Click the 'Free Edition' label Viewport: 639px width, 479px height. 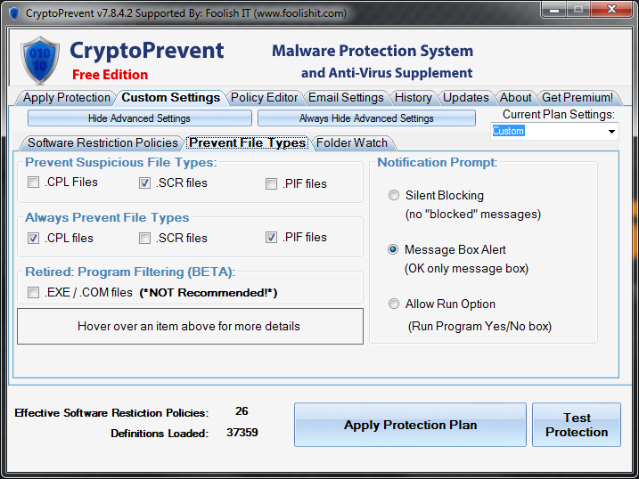pos(110,75)
